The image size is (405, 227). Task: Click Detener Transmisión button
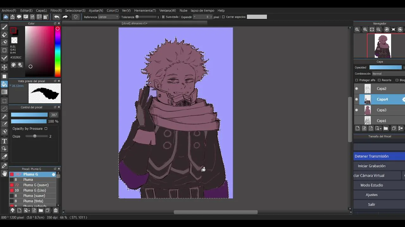pyautogui.click(x=379, y=156)
